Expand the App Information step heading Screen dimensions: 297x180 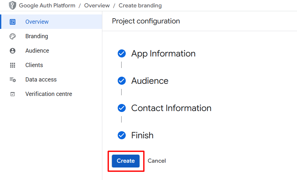(x=163, y=54)
